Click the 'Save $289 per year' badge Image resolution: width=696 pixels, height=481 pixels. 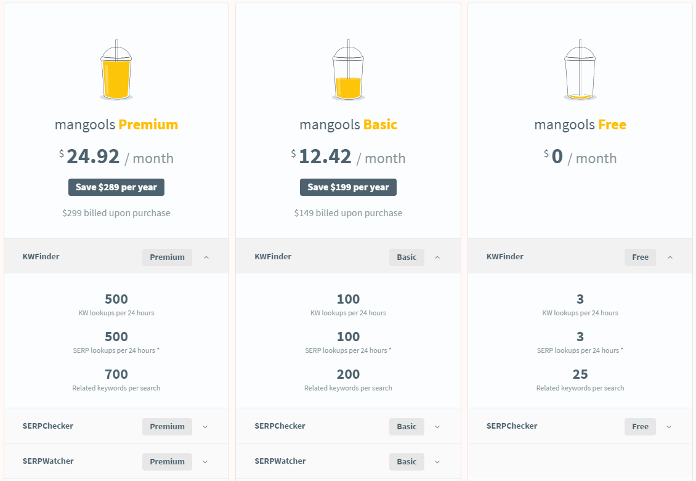[x=116, y=187]
